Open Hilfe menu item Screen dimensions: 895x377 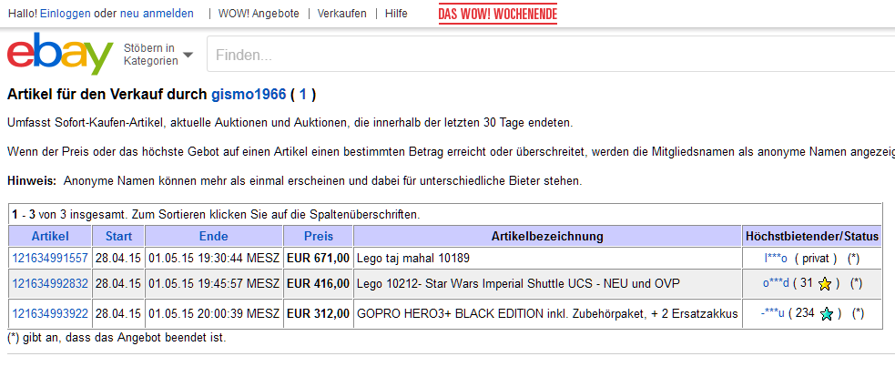tap(396, 14)
